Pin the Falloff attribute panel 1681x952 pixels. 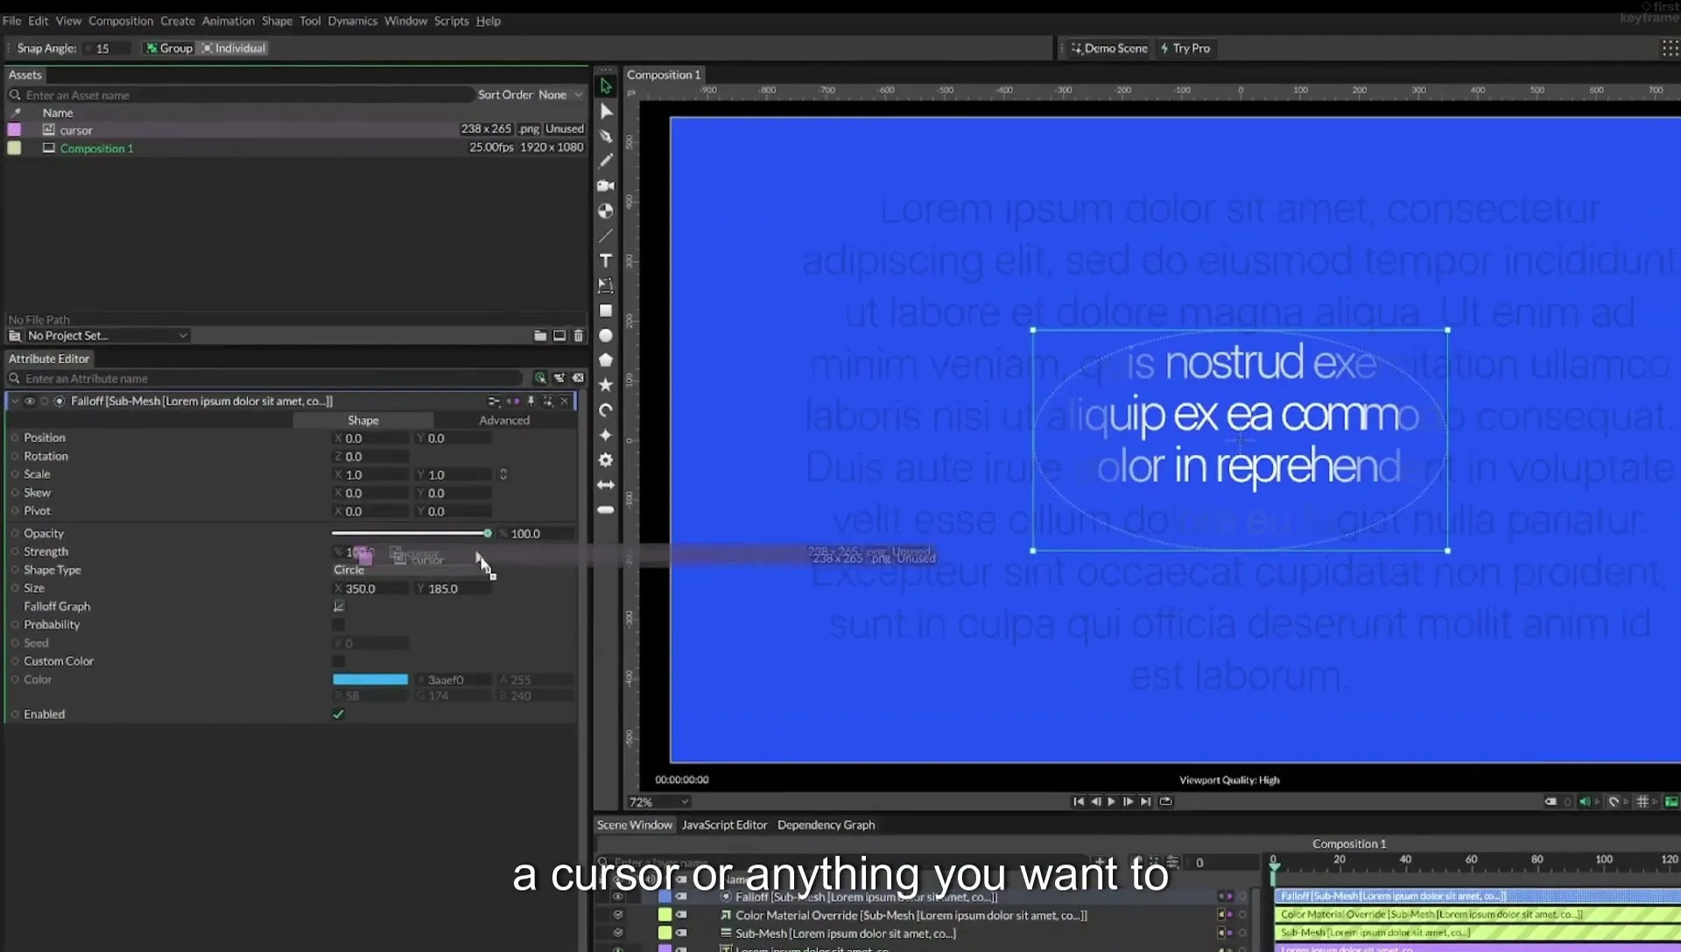(x=531, y=401)
